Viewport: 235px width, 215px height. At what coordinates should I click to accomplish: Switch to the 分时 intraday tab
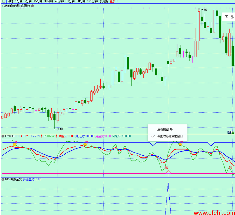pos(10,1)
